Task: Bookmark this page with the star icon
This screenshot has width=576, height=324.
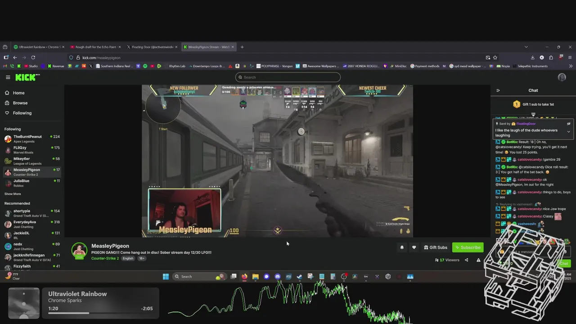Action: pyautogui.click(x=495, y=58)
